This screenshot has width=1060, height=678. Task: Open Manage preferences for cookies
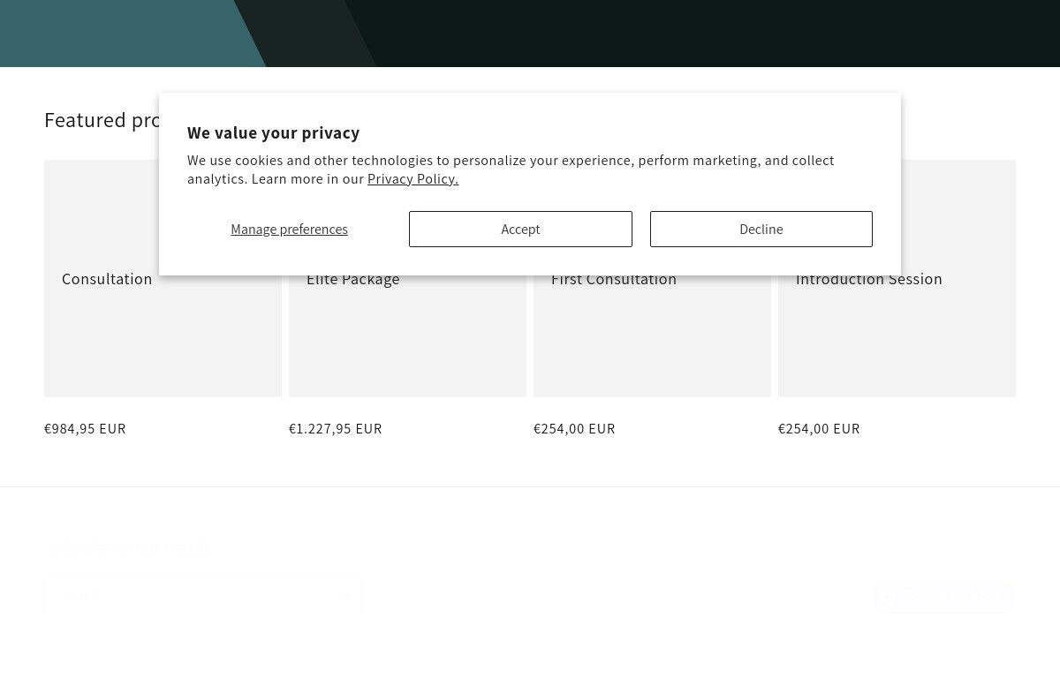(x=289, y=229)
